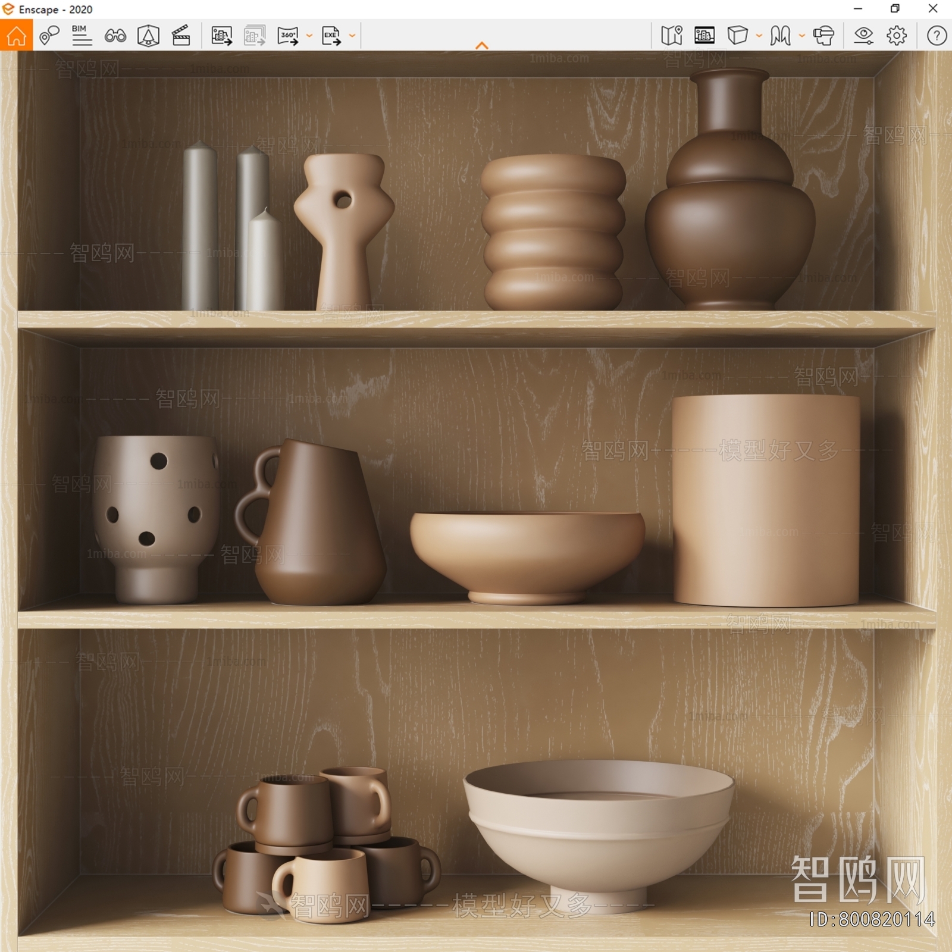Open the Mini Map icon
The height and width of the screenshot is (952, 952).
click(672, 36)
